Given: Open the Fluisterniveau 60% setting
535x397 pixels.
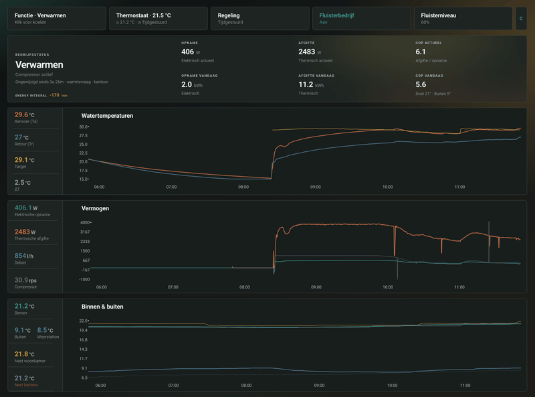Looking at the screenshot, I should (x=463, y=19).
